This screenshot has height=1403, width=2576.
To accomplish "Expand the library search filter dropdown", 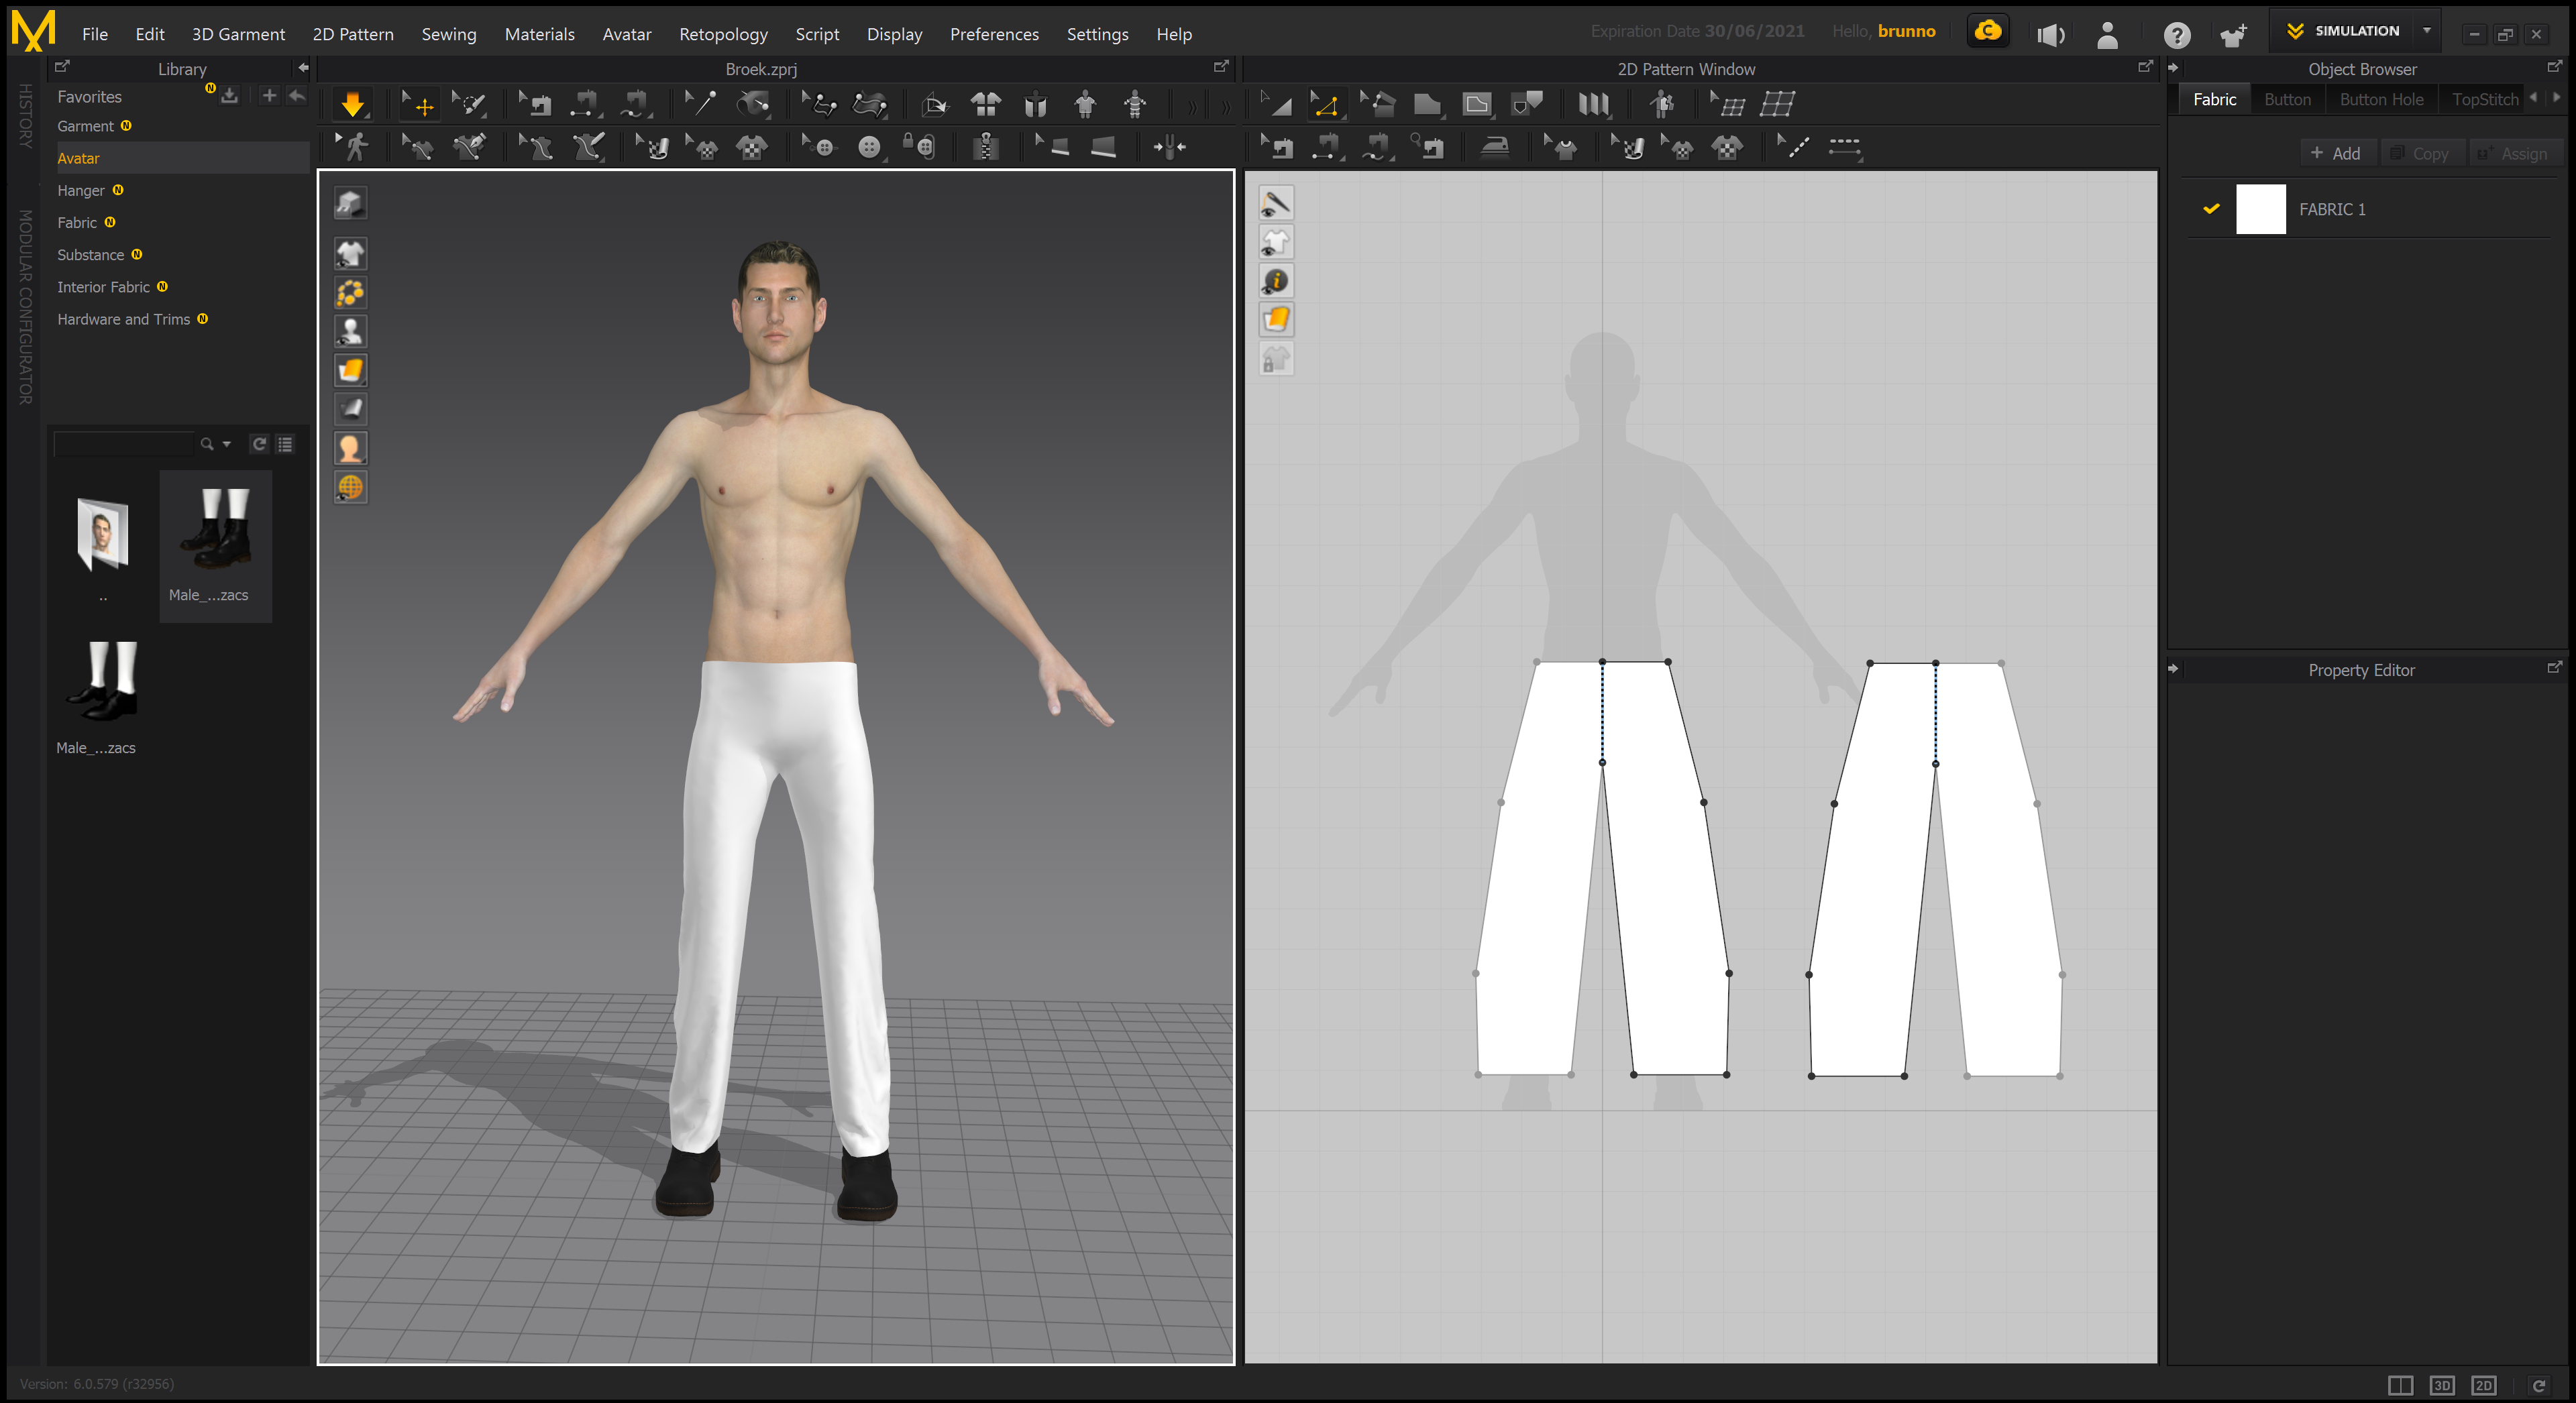I will (227, 444).
